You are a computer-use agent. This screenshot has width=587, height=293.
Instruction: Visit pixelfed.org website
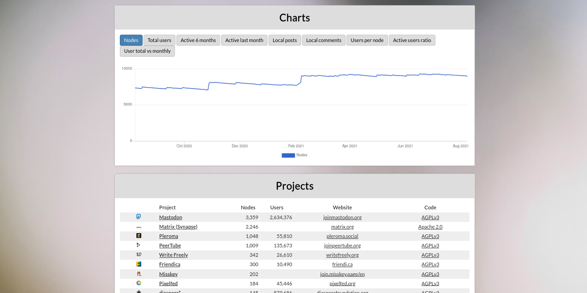[x=342, y=284]
